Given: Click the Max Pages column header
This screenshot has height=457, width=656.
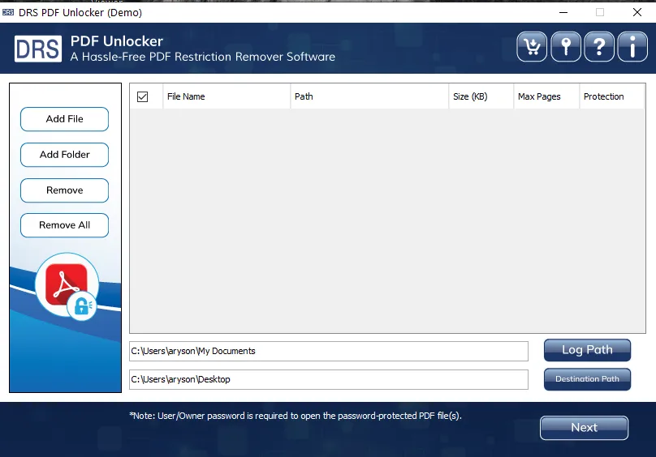Looking at the screenshot, I should [546, 96].
